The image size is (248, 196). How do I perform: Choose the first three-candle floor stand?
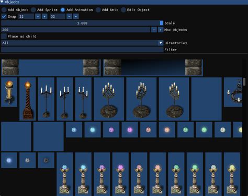46,99
